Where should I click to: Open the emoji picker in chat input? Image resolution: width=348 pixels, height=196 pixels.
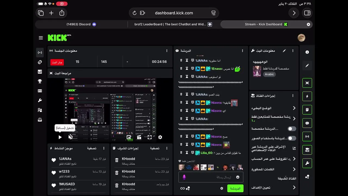tap(238, 177)
